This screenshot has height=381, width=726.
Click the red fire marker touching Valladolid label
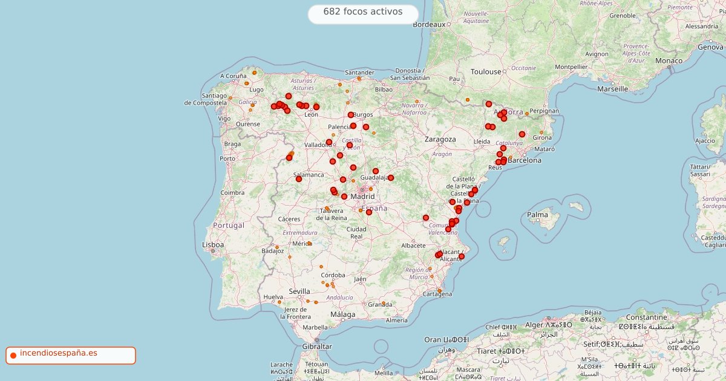(329, 143)
